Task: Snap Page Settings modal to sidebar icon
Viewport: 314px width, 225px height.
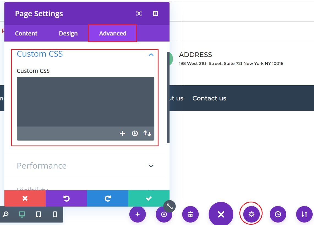Action: [x=155, y=13]
